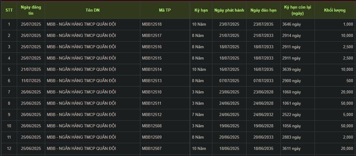The image size is (356, 156).
Task: Click the Mã TP column header
Action: [x=165, y=10]
